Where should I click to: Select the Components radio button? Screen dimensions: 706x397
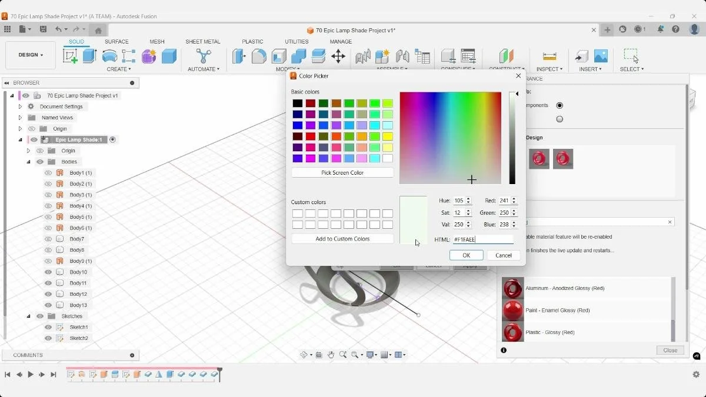[560, 105]
